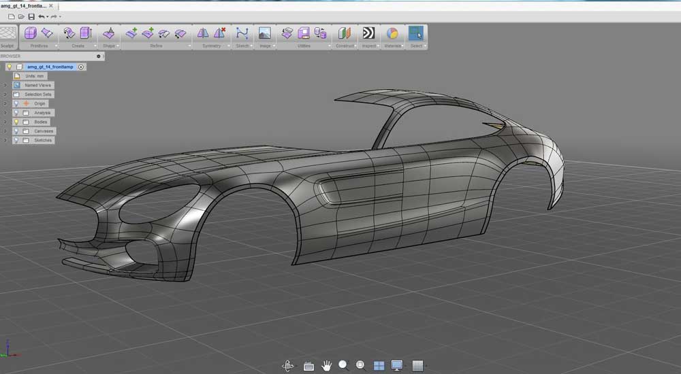Image resolution: width=681 pixels, height=374 pixels.
Task: Open the Create Sketch spline tool
Action: [242, 33]
